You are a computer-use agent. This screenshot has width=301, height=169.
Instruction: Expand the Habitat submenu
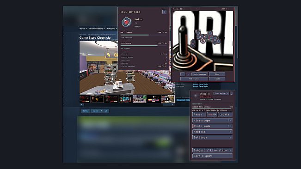212,132
